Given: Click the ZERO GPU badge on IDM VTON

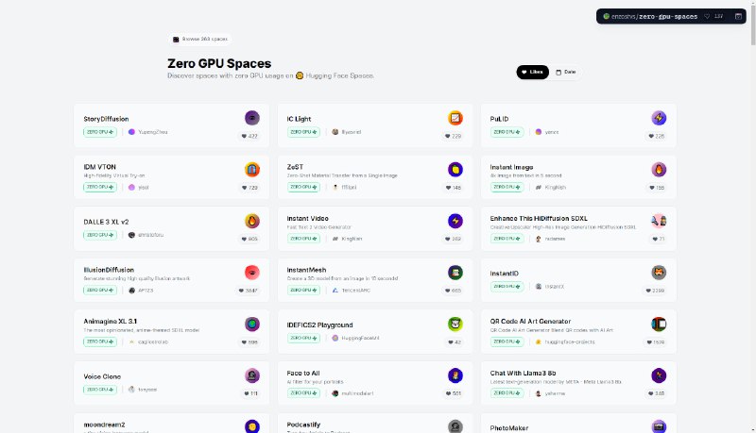Looking at the screenshot, I should 100,187.
